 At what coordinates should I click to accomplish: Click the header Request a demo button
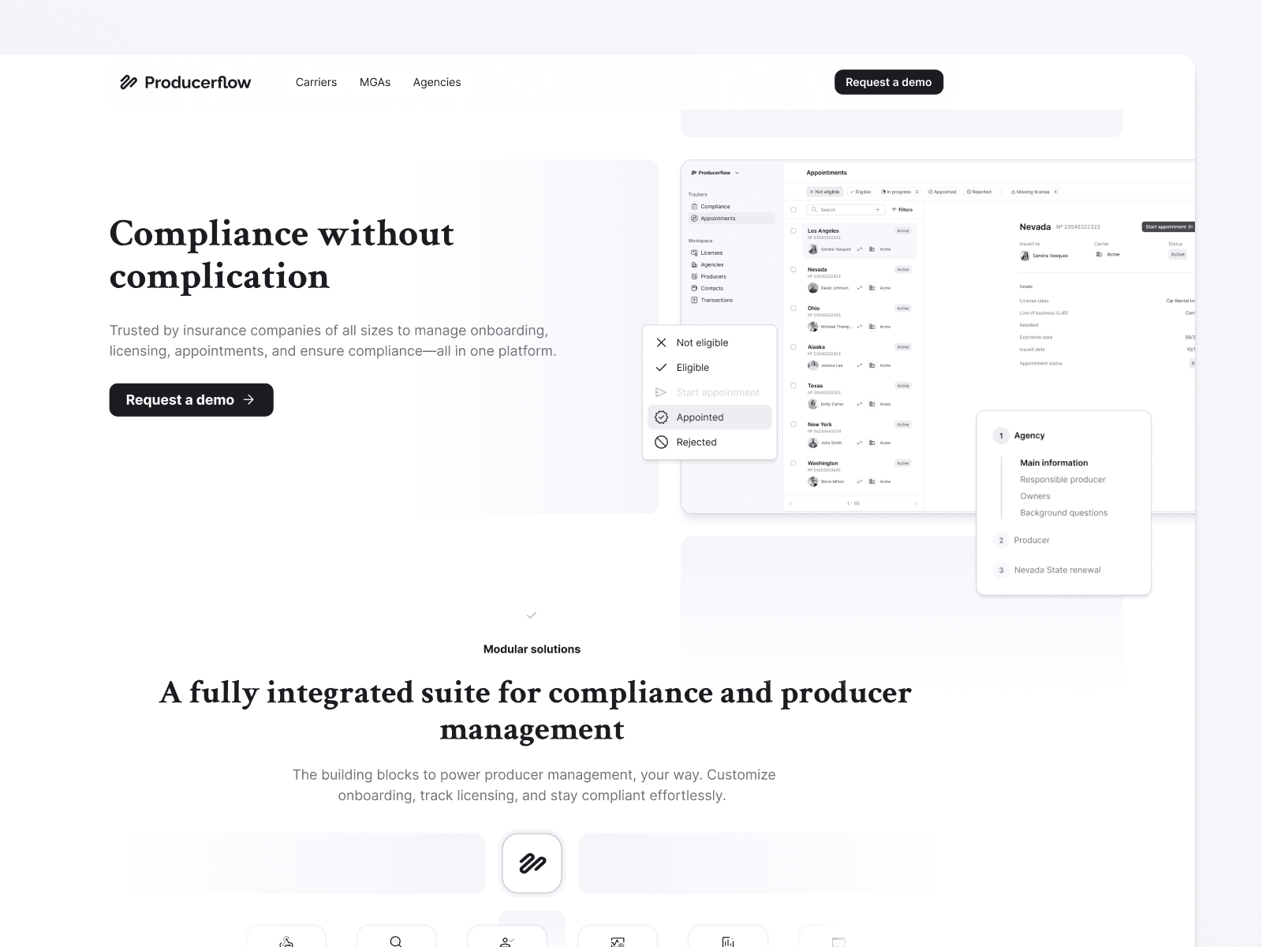point(889,82)
